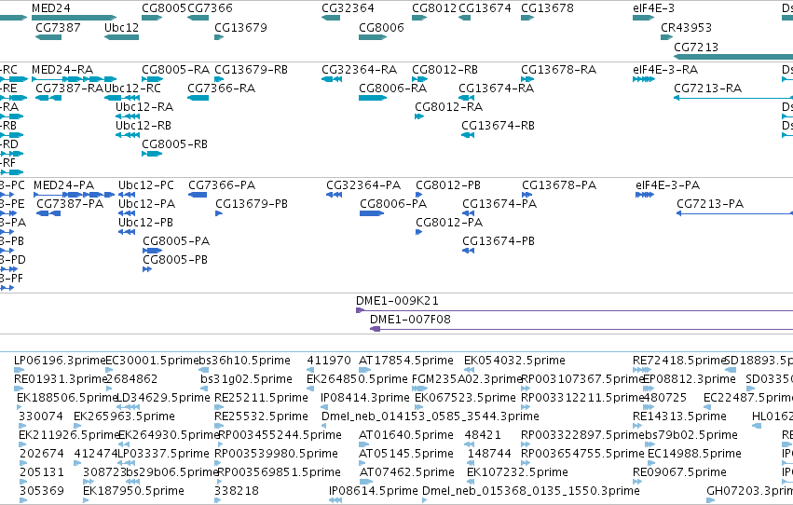This screenshot has width=793, height=505.
Task: Click EST label bs31g02.5prime
Action: point(246,379)
